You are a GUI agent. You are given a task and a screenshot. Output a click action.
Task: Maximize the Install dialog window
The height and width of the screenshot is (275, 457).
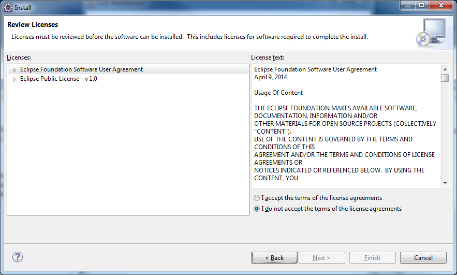pyautogui.click(x=421, y=6)
